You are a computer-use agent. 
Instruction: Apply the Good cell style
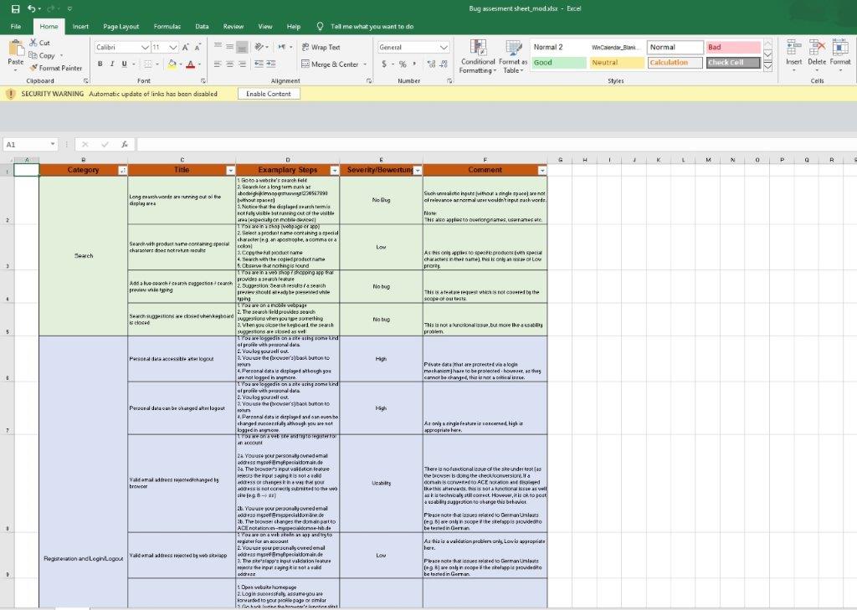558,62
